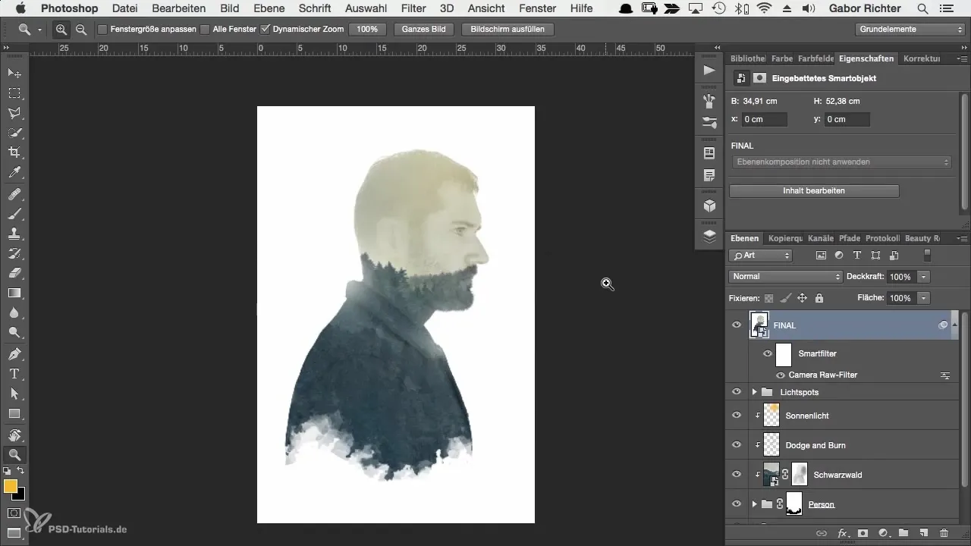The width and height of the screenshot is (971, 546).
Task: Select the Eyedropper tool
Action: [14, 173]
